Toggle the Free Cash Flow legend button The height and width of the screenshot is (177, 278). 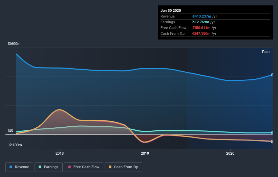pyautogui.click(x=84, y=167)
